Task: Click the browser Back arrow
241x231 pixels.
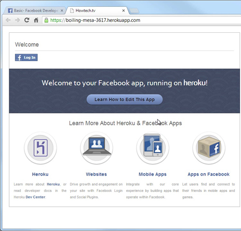Action: pyautogui.click(x=8, y=20)
